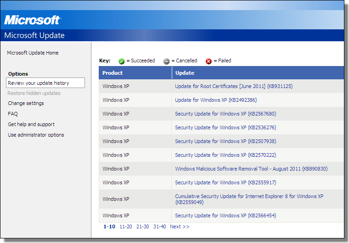Go to results page 11-20

click(x=125, y=226)
